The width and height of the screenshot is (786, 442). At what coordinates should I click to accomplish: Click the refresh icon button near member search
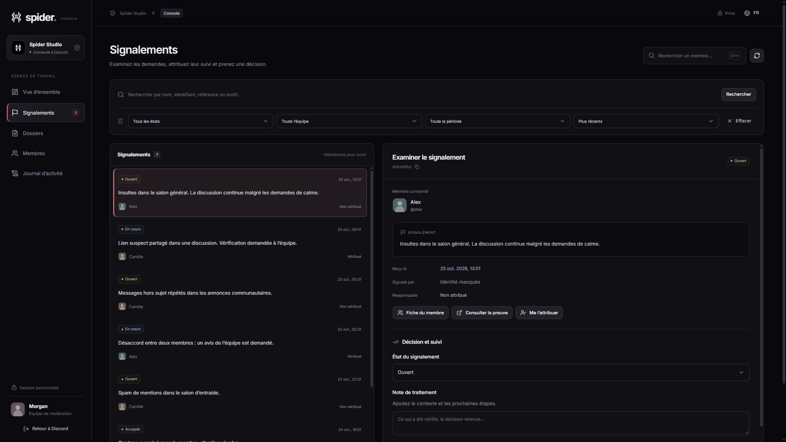tap(757, 56)
